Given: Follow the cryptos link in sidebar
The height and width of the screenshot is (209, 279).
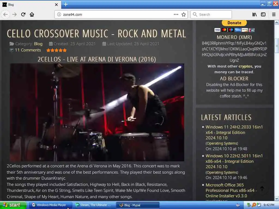Looking at the screenshot, I should (245, 66).
